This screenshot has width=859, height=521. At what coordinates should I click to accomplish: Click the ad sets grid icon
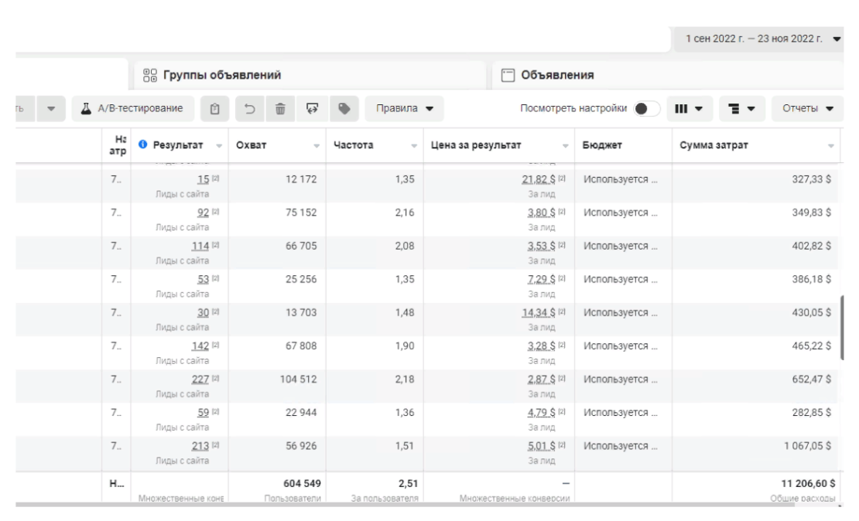pos(149,75)
